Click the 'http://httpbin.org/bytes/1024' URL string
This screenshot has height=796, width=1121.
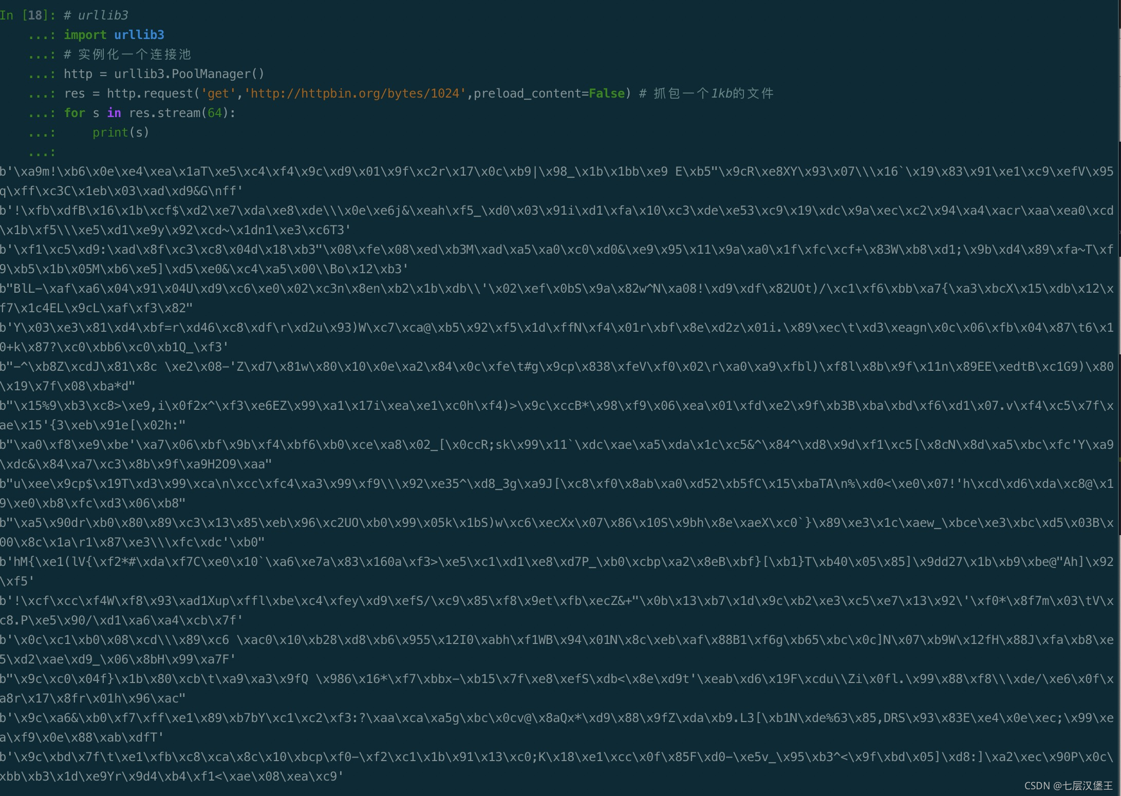(355, 93)
